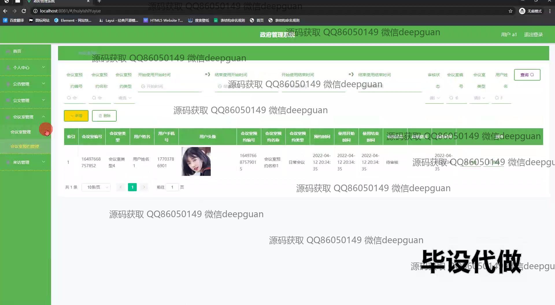Select 会议室预约管理 submenu item
Image resolution: width=555 pixels, height=305 pixels.
[x=25, y=146]
